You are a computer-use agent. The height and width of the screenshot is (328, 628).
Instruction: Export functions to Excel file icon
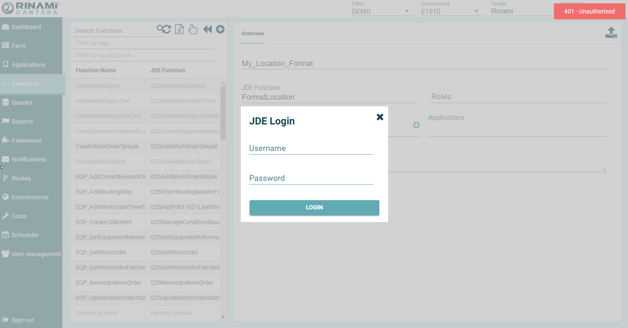pos(179,29)
